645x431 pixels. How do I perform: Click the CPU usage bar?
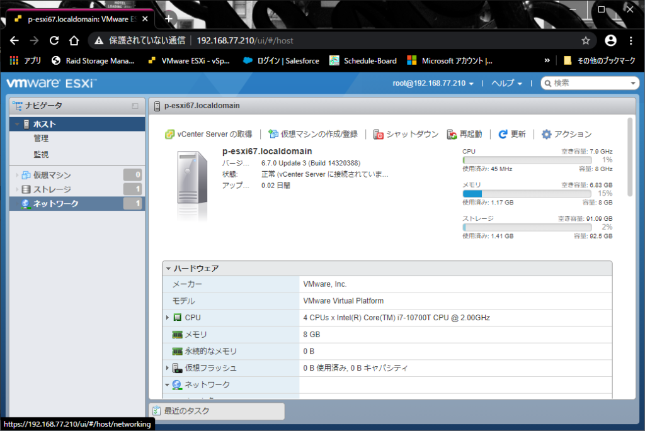[x=527, y=160]
